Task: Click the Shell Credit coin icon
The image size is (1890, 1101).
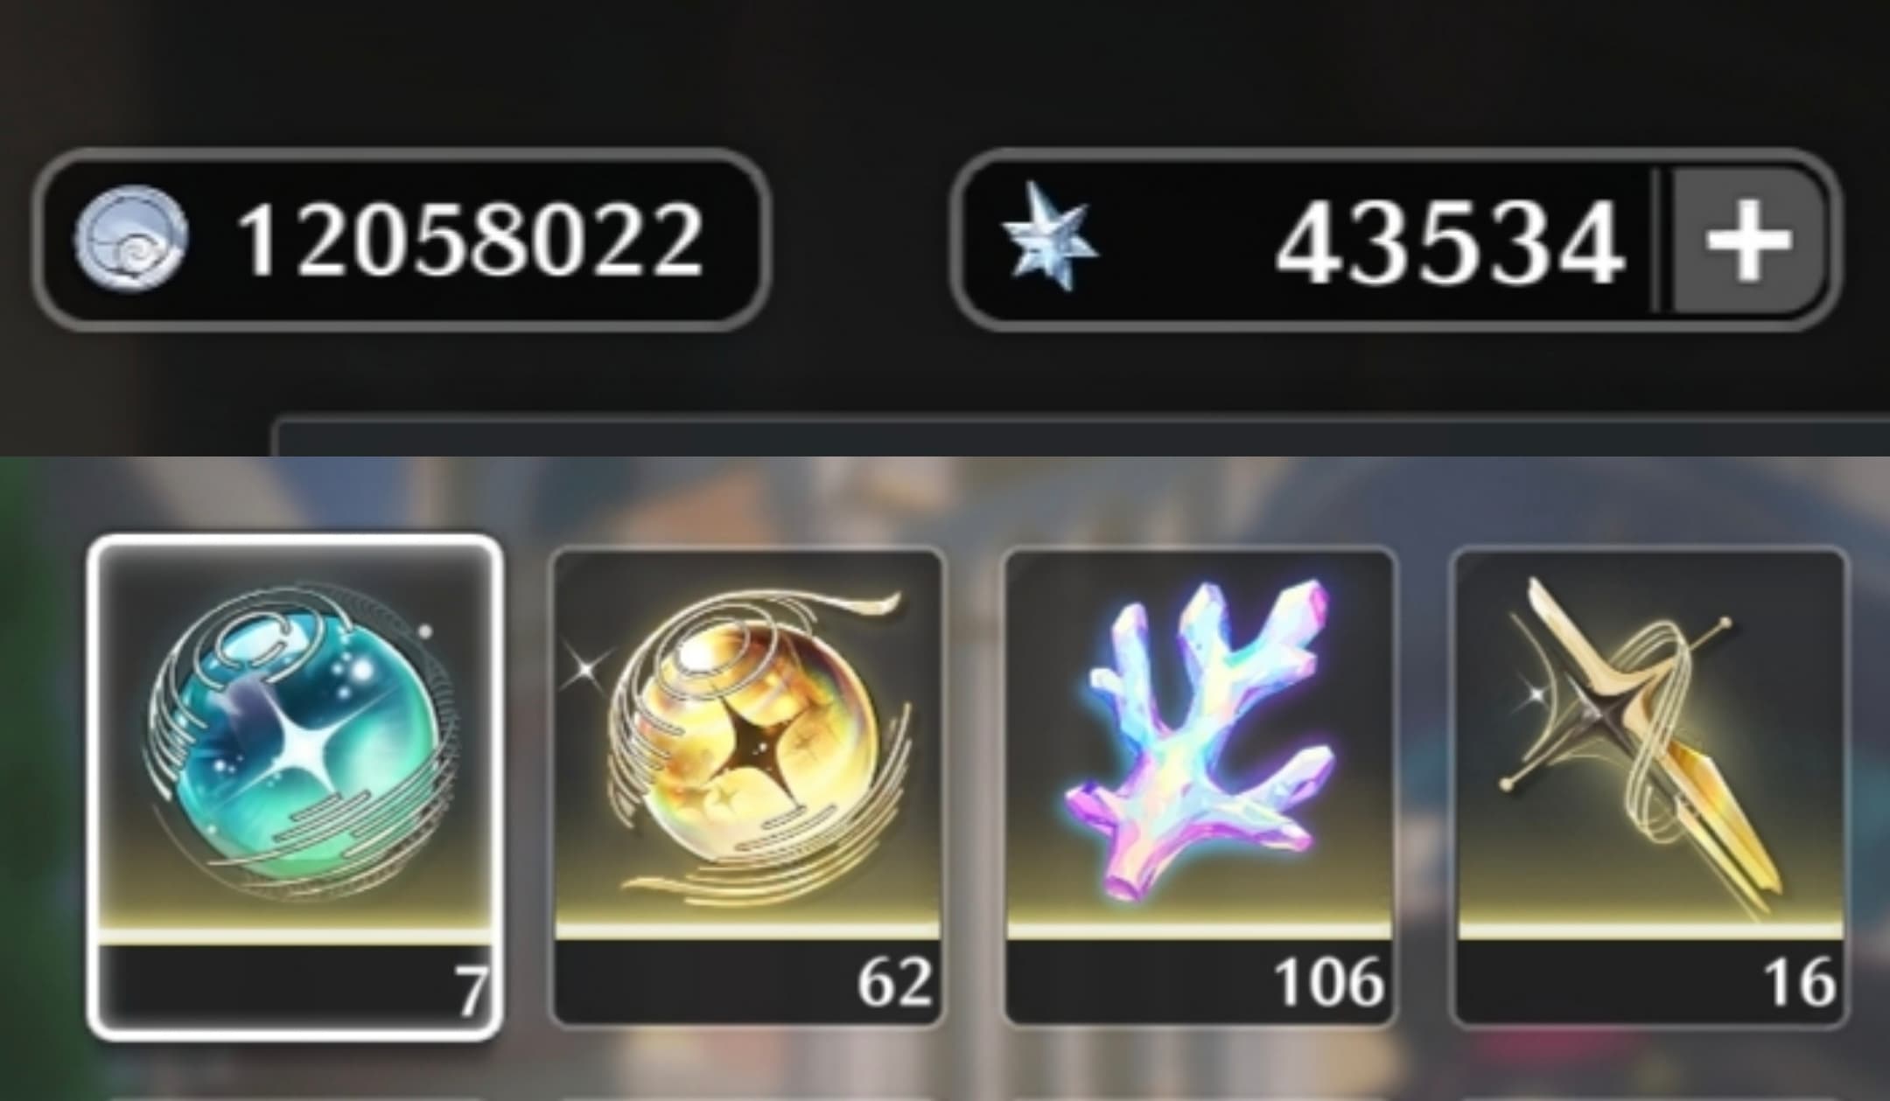Action: [130, 239]
